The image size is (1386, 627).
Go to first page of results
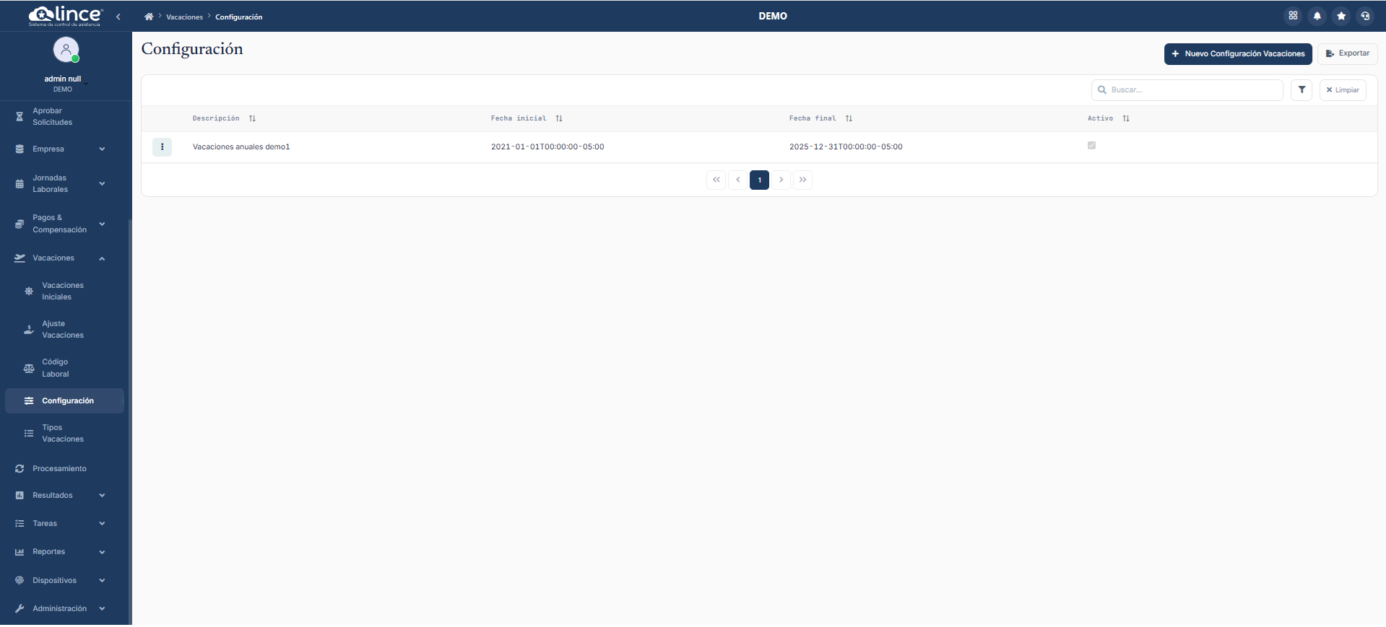click(x=716, y=180)
